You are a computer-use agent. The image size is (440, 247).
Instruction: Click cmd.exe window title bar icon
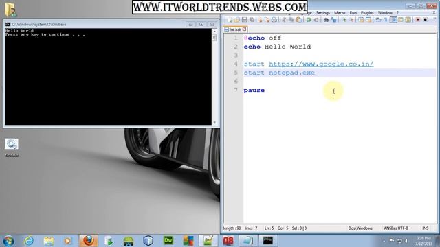point(8,25)
